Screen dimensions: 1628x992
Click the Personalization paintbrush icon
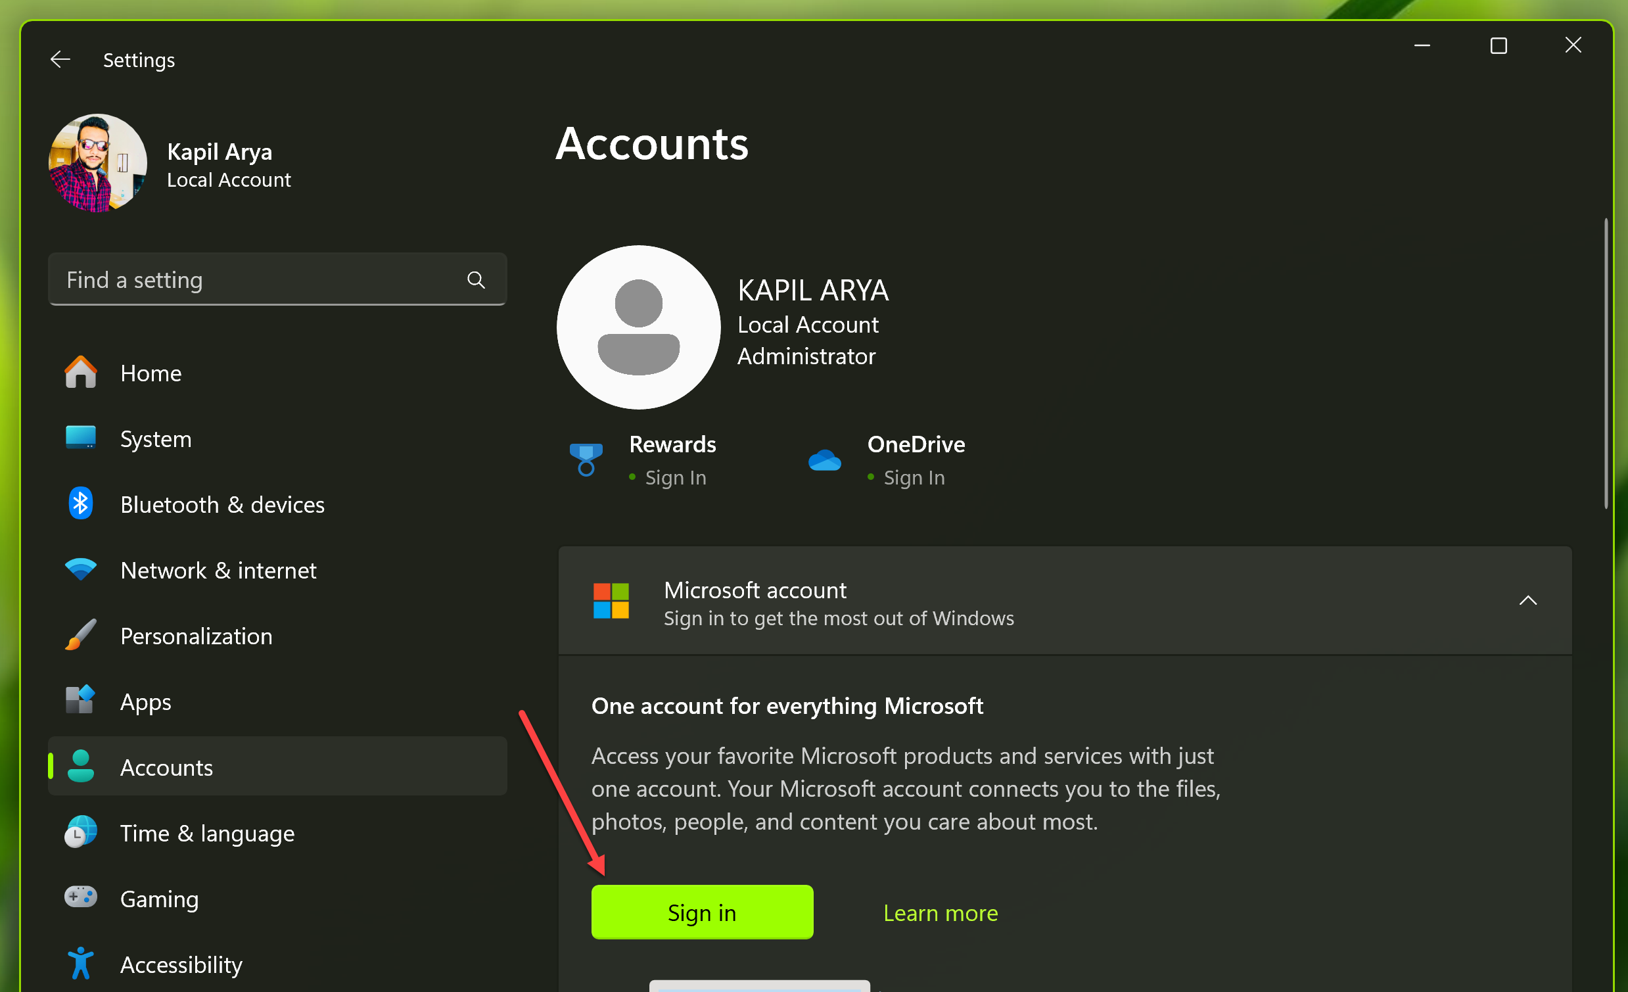[81, 635]
